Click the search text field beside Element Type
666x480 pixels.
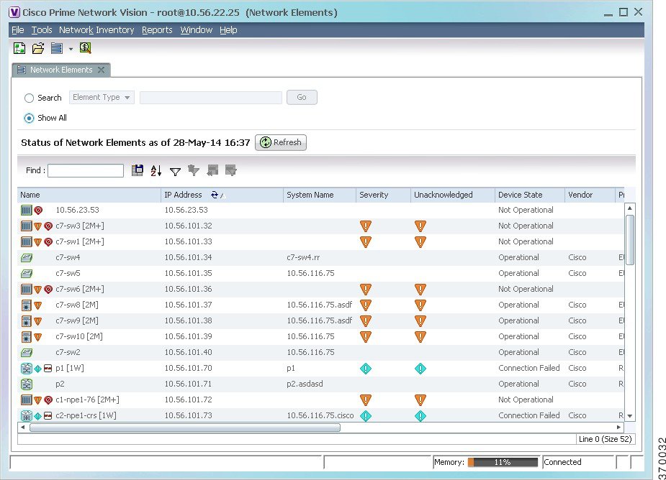coord(211,98)
